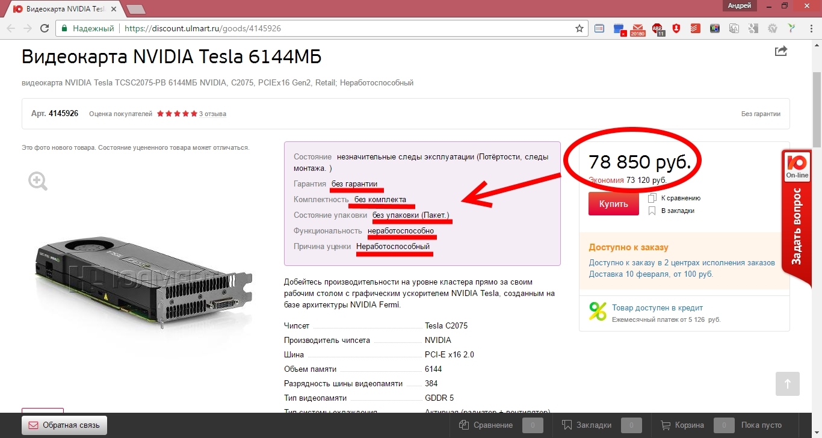Viewport: 822px width, 438px height.
Task: Click the Производитель чипсета value NVIDIA
Action: click(x=438, y=340)
